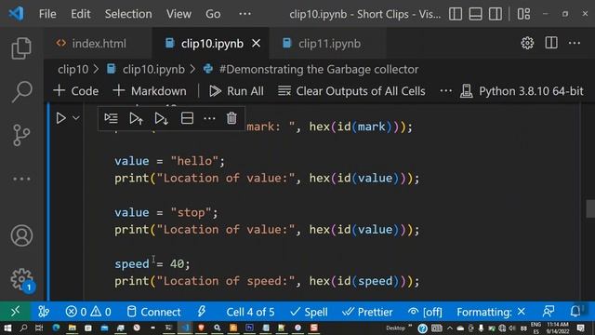This screenshot has width=595, height=335.
Task: Toggle Primary Side Bar layout icon
Action: coord(456,14)
